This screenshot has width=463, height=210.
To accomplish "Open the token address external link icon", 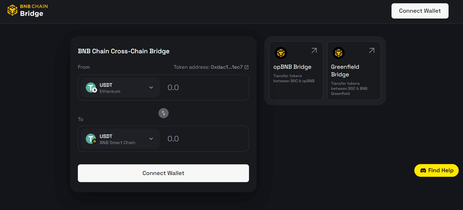I will click(x=246, y=67).
